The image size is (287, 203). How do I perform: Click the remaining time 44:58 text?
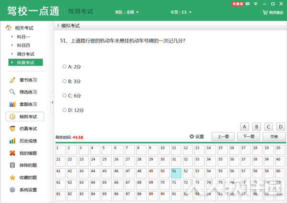pos(78,137)
